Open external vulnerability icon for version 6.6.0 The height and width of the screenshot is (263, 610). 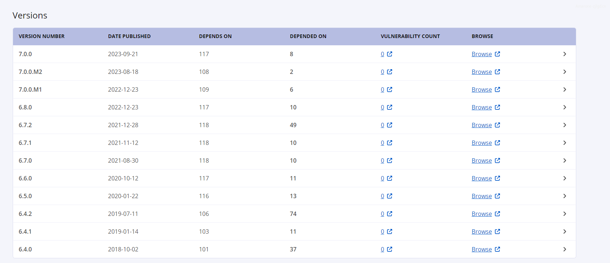tap(390, 178)
